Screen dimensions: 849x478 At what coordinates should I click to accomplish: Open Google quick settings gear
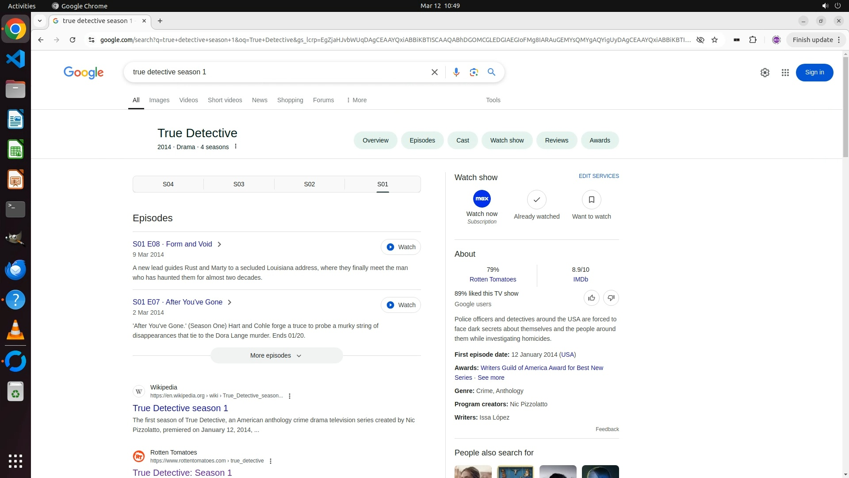tap(765, 73)
